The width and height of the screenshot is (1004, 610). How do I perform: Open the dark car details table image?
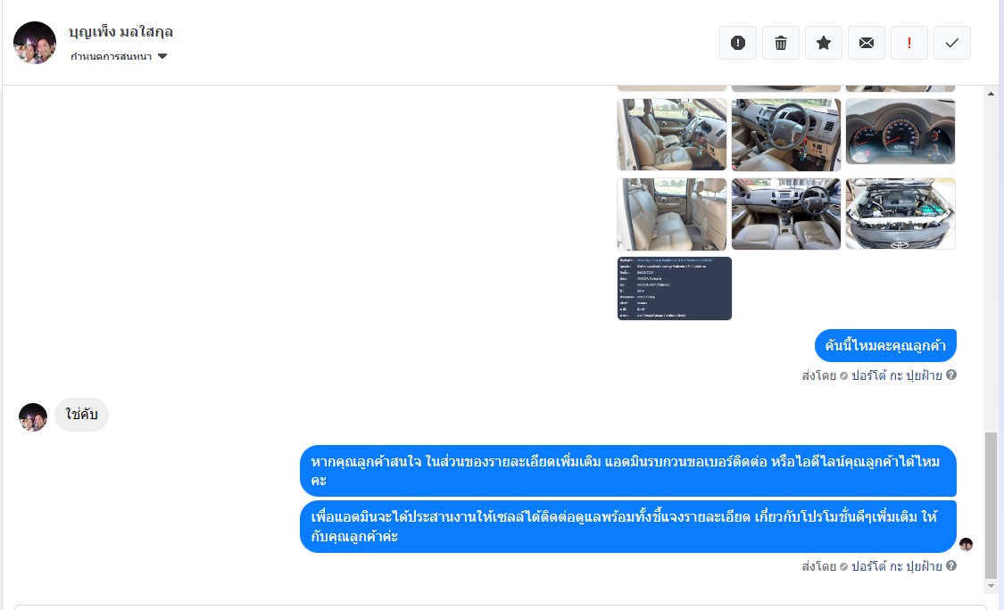[675, 289]
